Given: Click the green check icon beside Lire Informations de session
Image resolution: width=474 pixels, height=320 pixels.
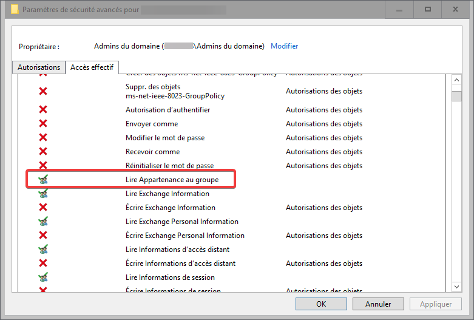Looking at the screenshot, I should click(x=43, y=277).
